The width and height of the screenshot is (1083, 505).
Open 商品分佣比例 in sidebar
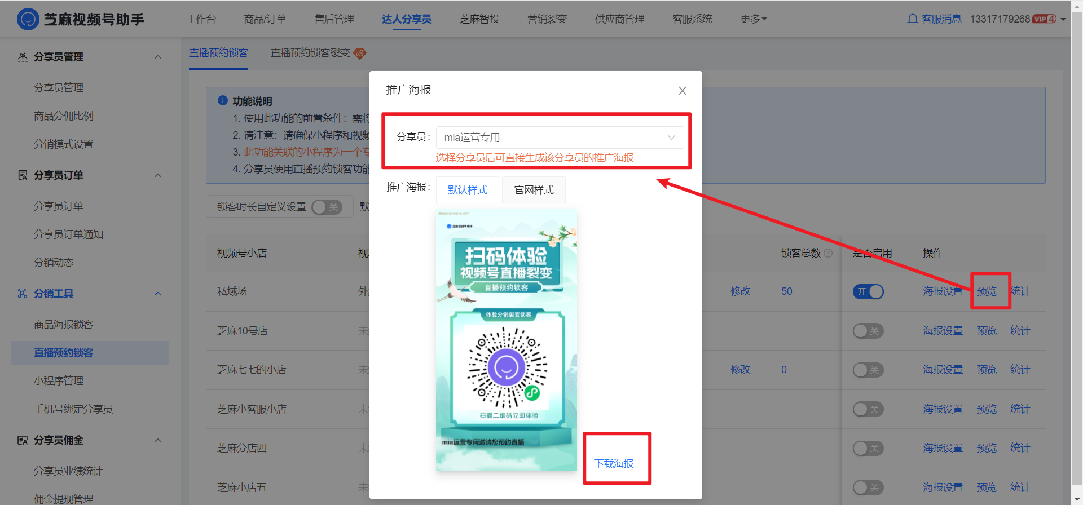coord(64,116)
